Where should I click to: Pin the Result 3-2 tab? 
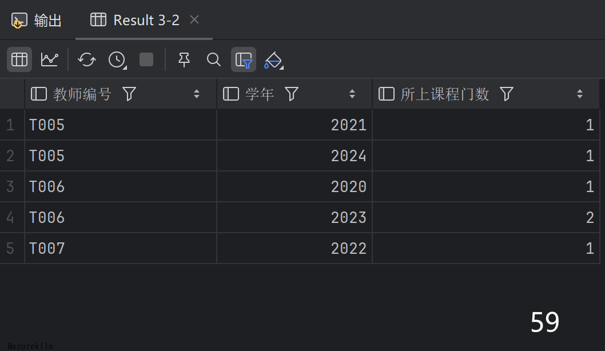pos(184,59)
